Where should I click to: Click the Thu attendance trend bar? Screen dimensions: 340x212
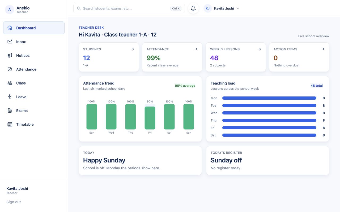[130, 117]
